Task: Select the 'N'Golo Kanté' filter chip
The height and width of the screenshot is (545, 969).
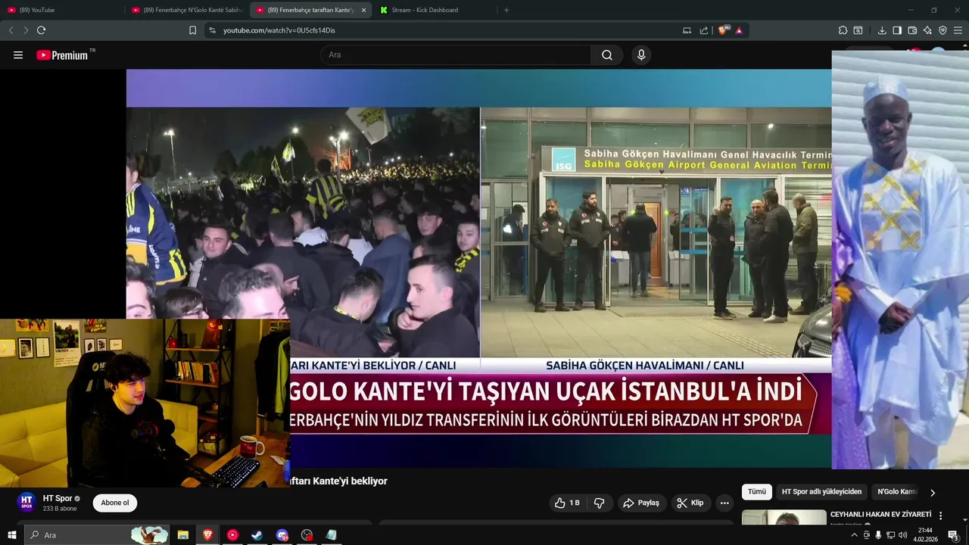Action: [x=896, y=492]
